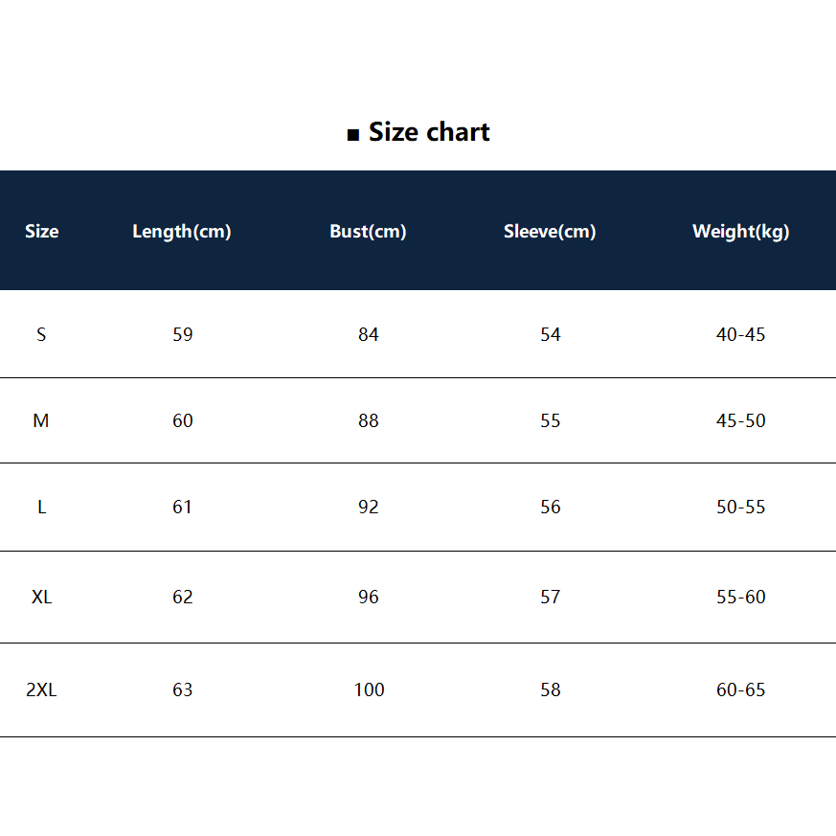Select the 2XL size row label
836x836 pixels.
pyautogui.click(x=41, y=689)
